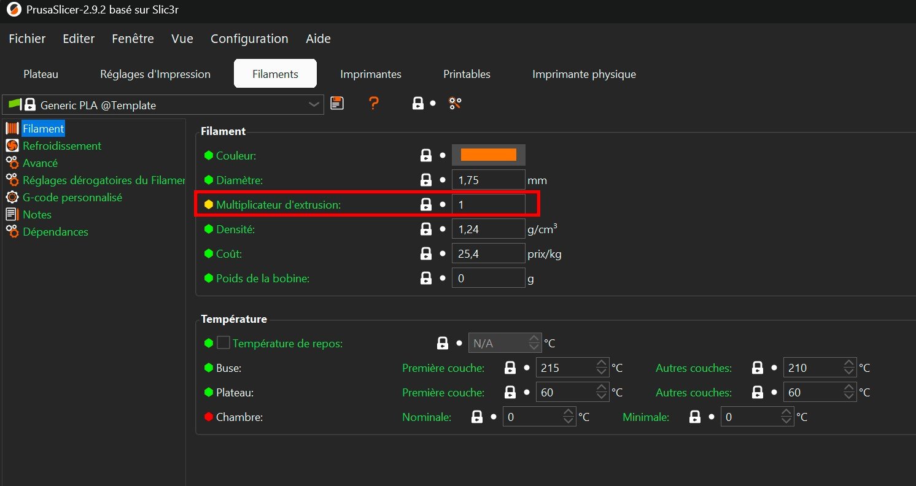Click the reset dot on the Densité row
The image size is (916, 486).
[x=443, y=229]
